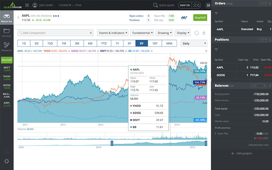The width and height of the screenshot is (272, 170).
Task: Click the green Buy/Sell button in header
Action: point(200,18)
